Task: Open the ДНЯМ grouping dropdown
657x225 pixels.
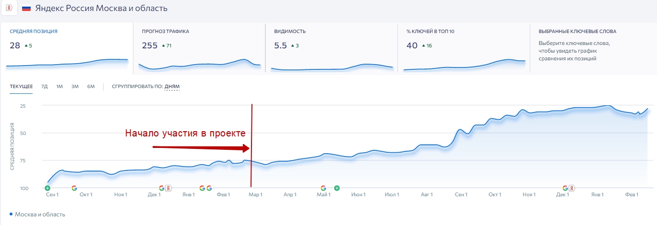Action: pos(172,87)
